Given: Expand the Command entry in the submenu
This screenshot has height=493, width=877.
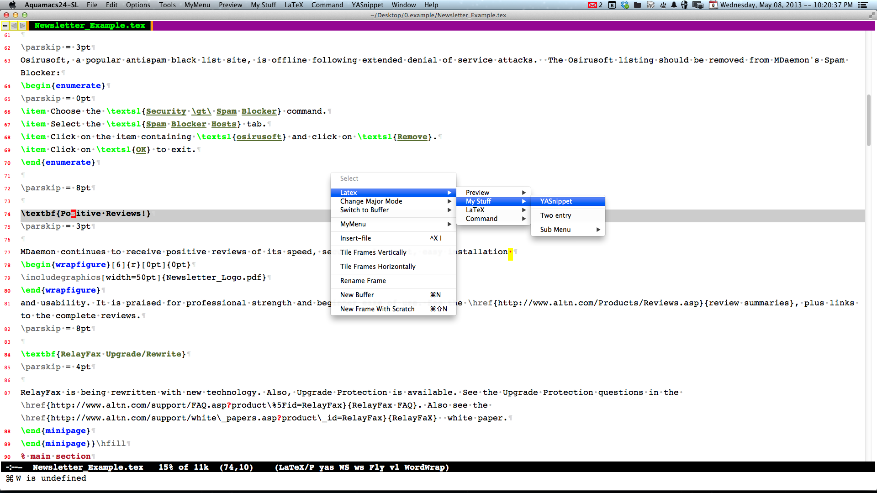Looking at the screenshot, I should point(493,219).
